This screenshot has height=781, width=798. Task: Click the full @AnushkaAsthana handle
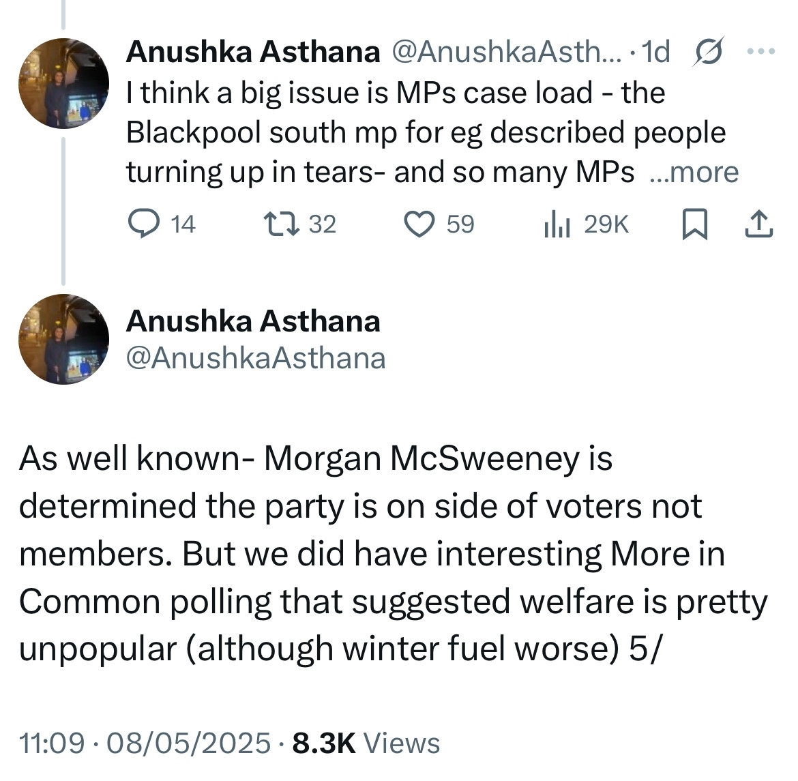tap(256, 358)
